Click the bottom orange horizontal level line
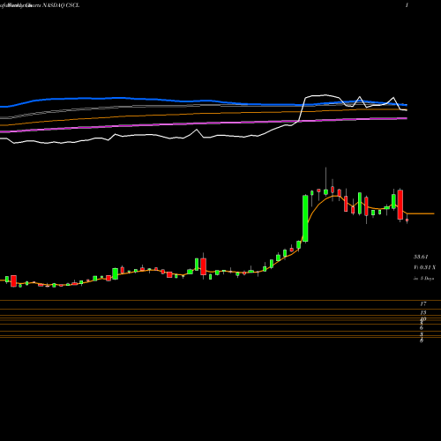The height and width of the screenshot is (441, 441). [x=220, y=337]
